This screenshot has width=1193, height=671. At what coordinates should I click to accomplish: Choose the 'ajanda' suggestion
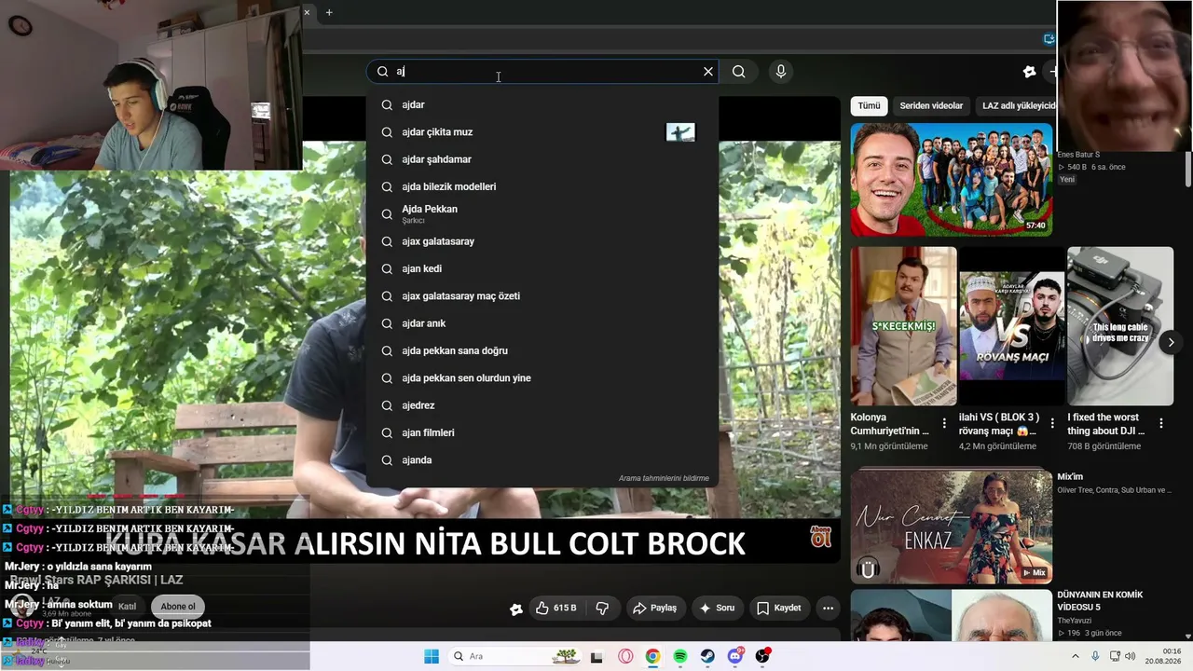(542, 460)
